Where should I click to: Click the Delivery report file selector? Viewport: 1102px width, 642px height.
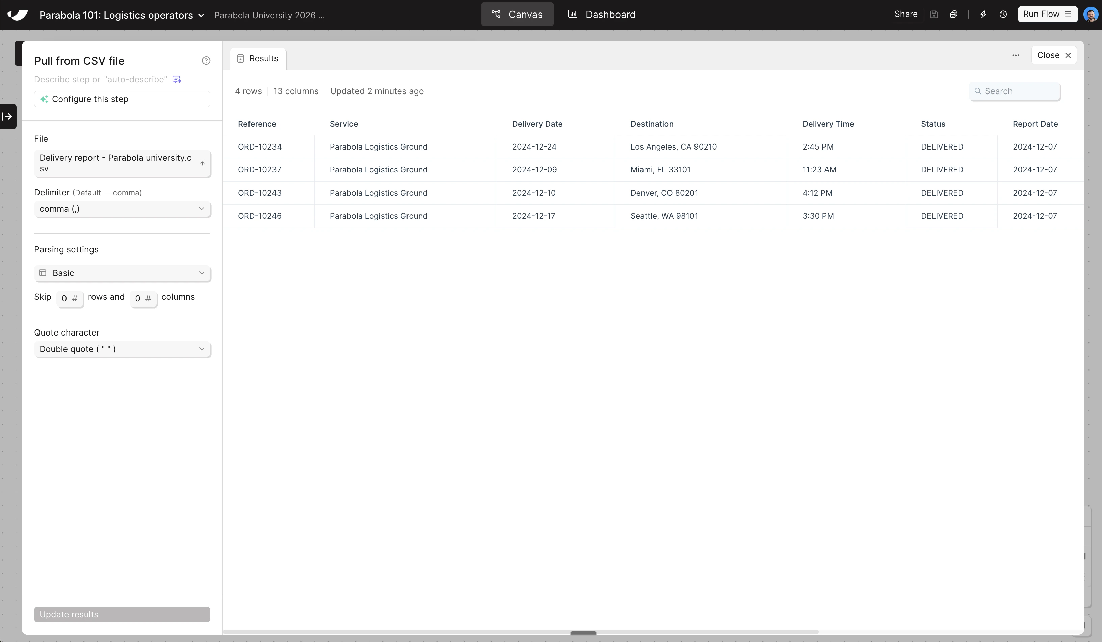coord(123,163)
